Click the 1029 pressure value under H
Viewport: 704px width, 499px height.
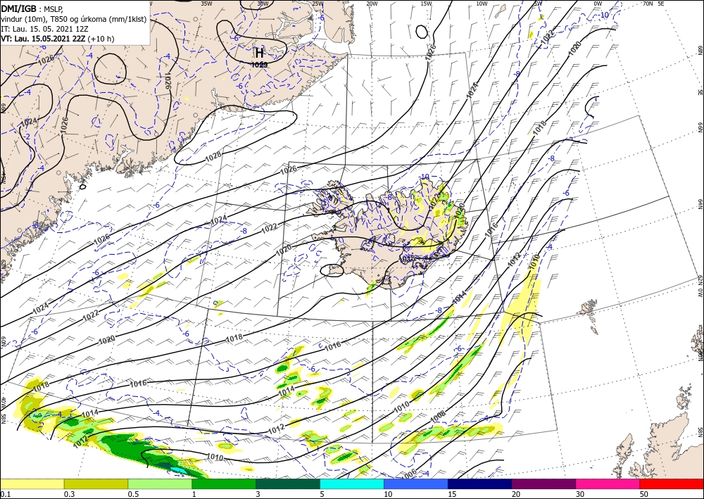pyautogui.click(x=259, y=65)
